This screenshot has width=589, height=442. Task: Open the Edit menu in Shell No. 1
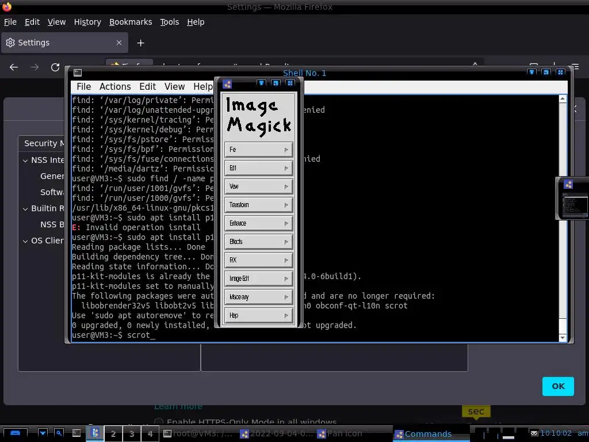point(148,87)
